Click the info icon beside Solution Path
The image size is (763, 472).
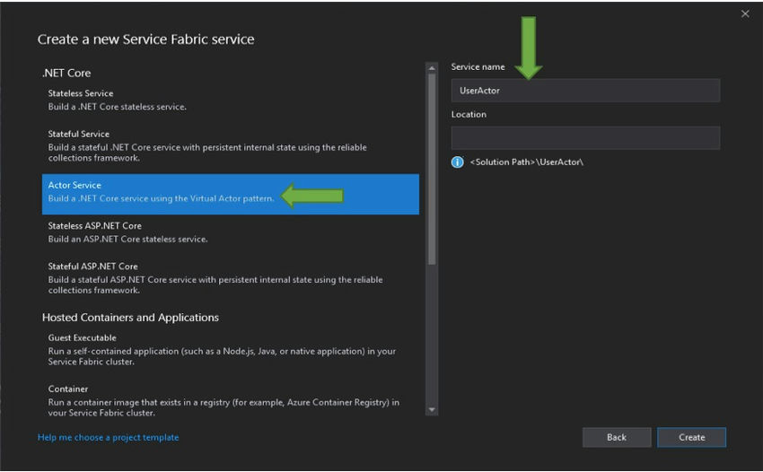(x=458, y=162)
